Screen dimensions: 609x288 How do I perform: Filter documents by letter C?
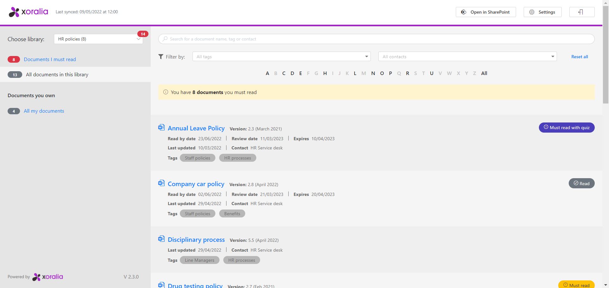(284, 73)
